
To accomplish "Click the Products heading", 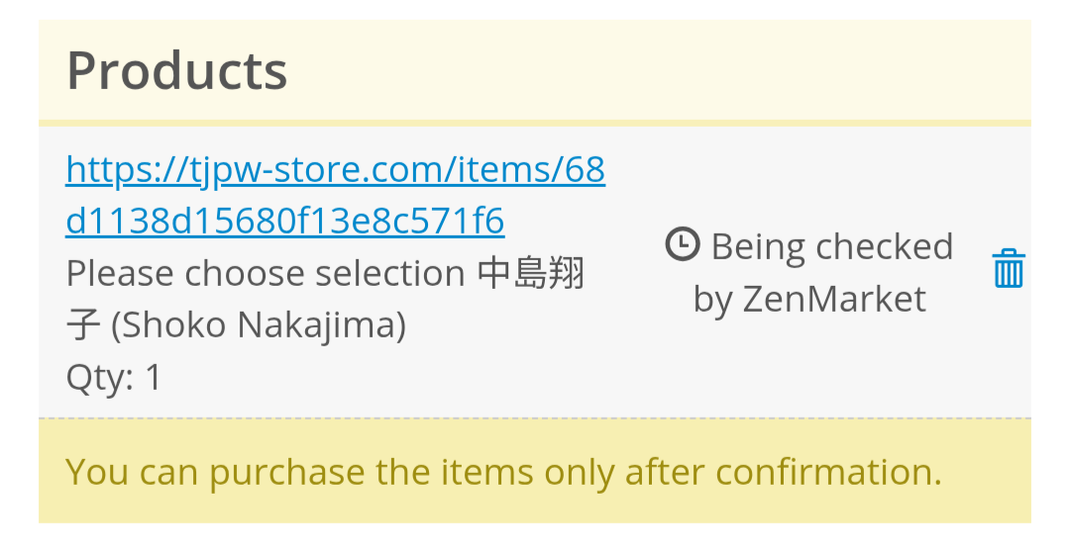I will 177,71.
